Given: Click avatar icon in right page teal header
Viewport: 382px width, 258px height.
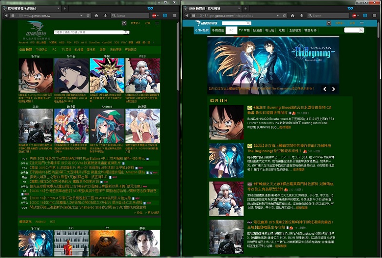Looking at the screenshot, I should coord(329,23).
